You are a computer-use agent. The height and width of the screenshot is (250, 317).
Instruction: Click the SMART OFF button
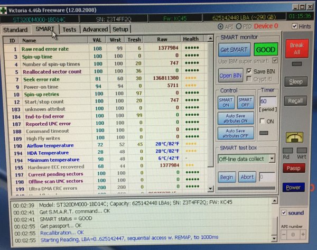[245, 102]
